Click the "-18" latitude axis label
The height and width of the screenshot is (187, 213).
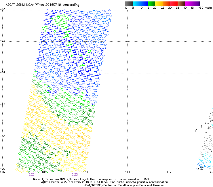[x=3, y=136]
